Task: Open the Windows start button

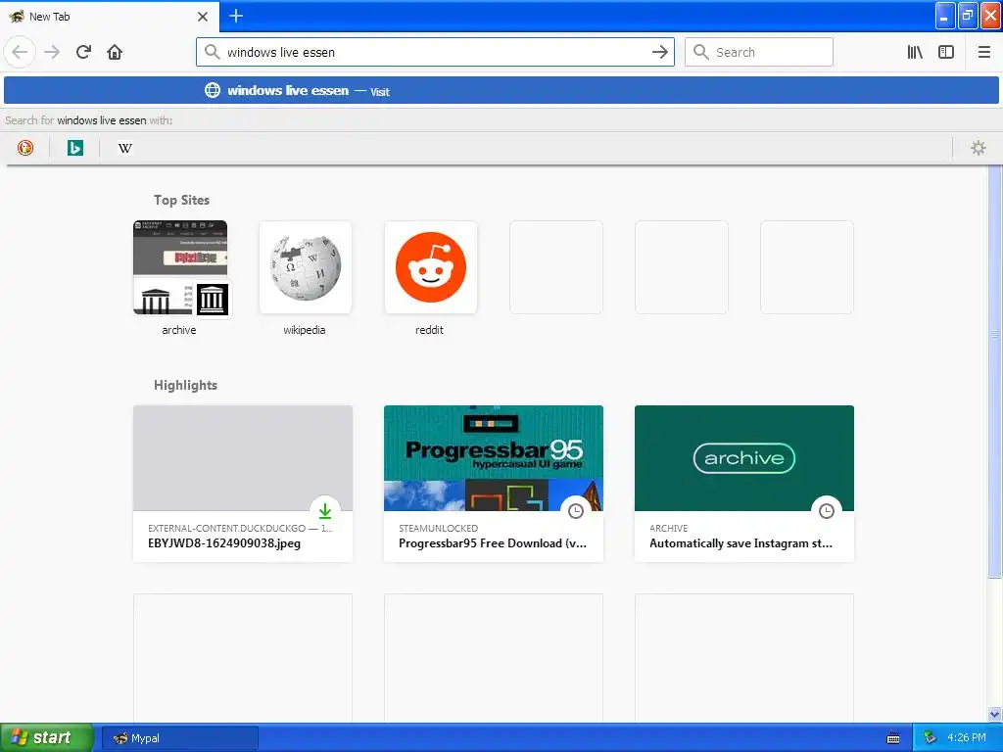Action: coord(46,737)
